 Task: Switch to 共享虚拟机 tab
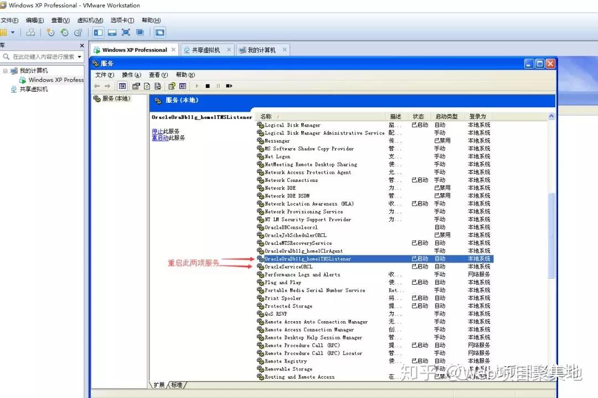[x=207, y=50]
